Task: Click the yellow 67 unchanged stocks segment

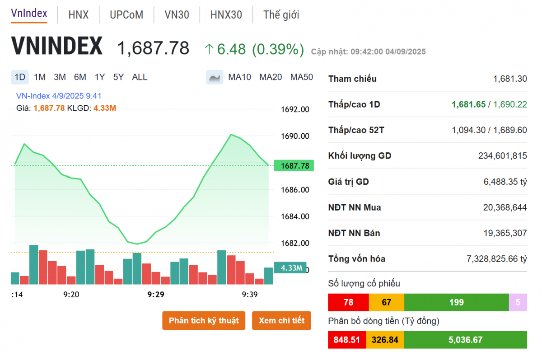Action: coord(387,302)
